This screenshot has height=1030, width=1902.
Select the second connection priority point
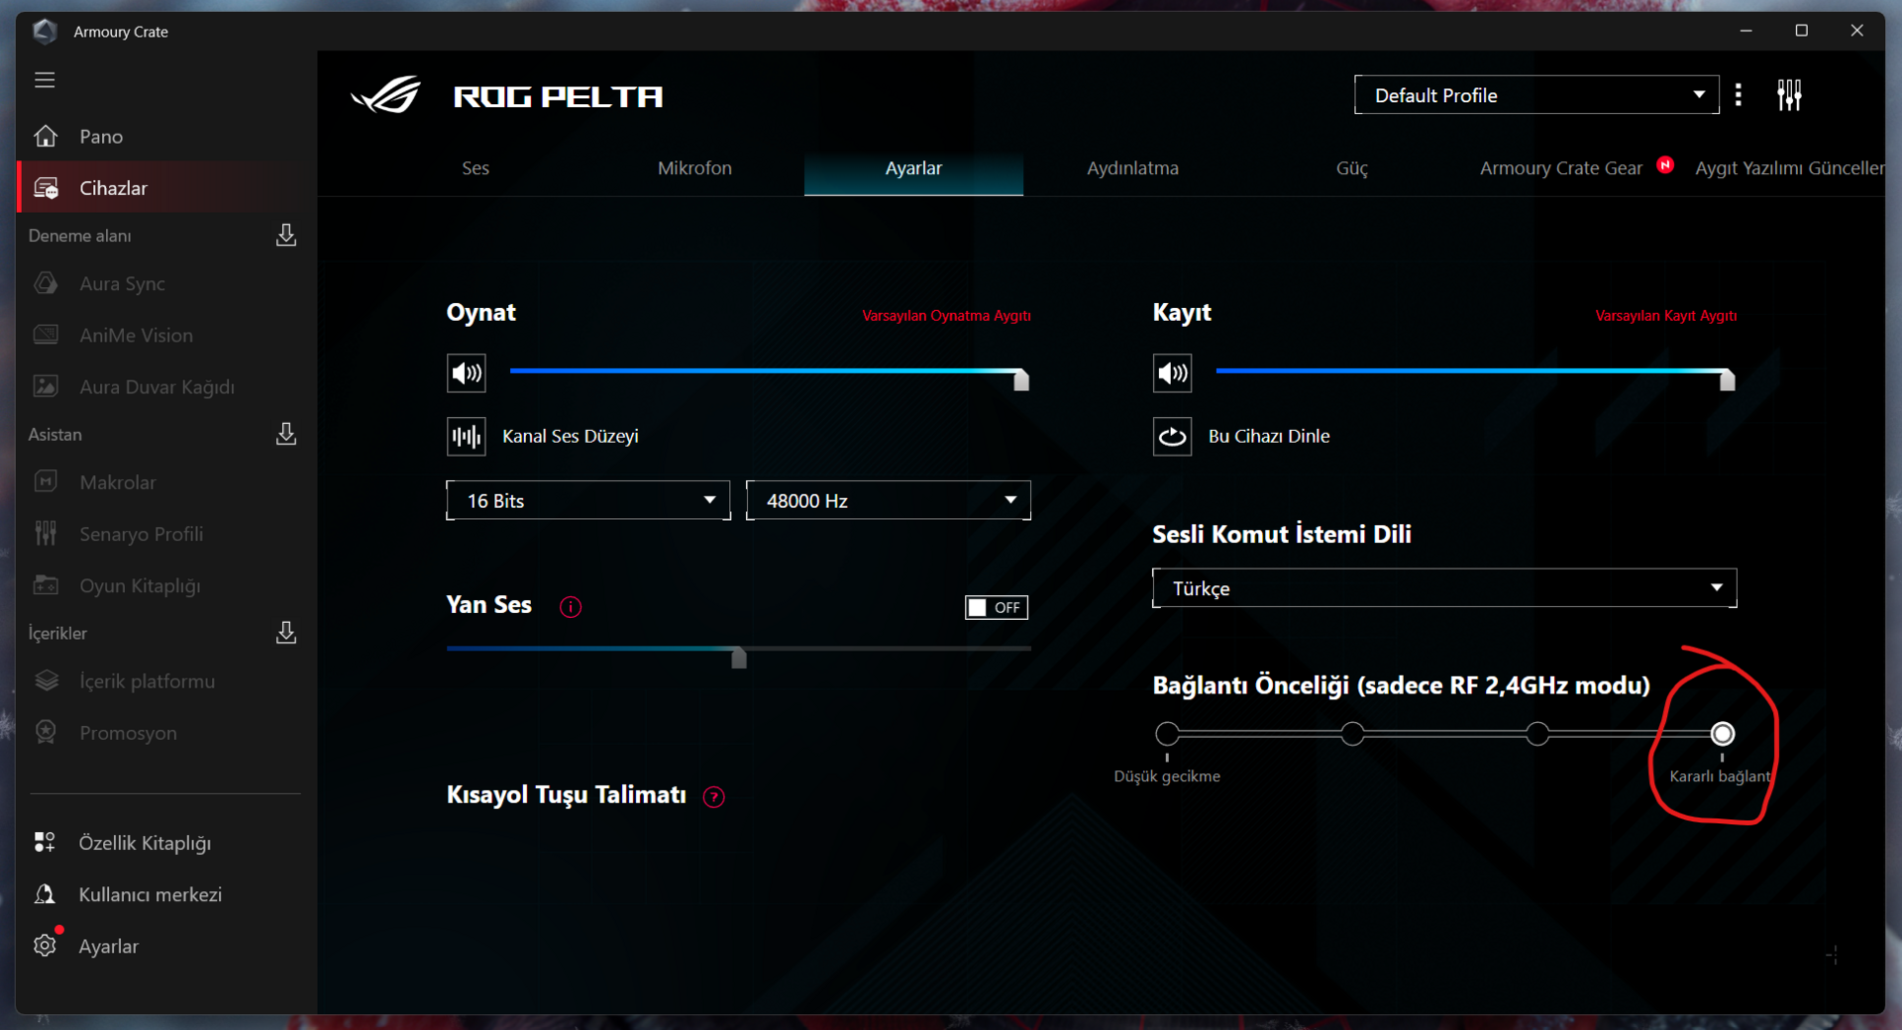point(1352,734)
